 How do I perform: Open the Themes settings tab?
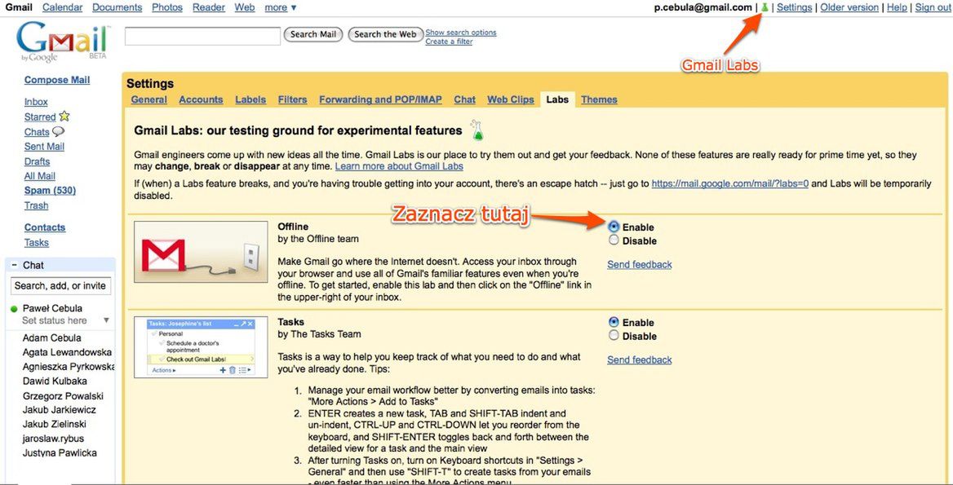[x=599, y=99]
